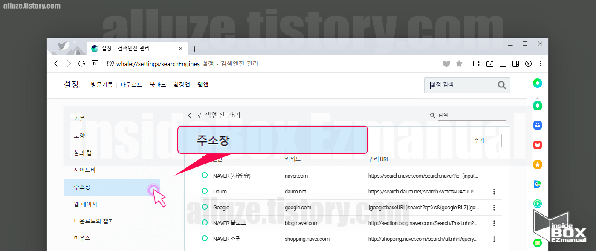Click the back chevron beside 검색엔진 관리
Screen dimensions: 596x251
point(190,115)
